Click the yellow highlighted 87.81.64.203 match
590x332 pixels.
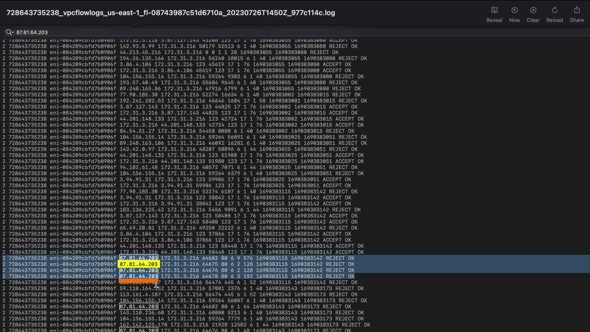click(x=139, y=264)
